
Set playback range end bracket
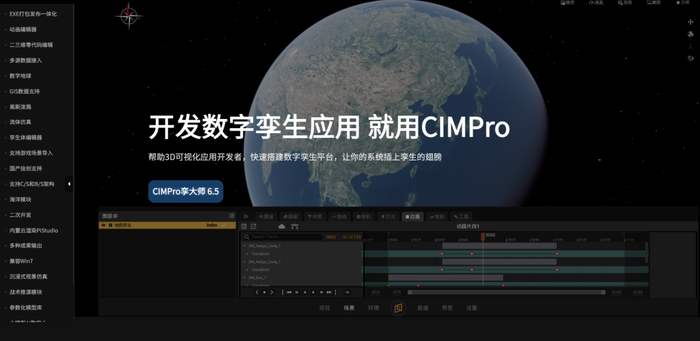tap(336, 292)
